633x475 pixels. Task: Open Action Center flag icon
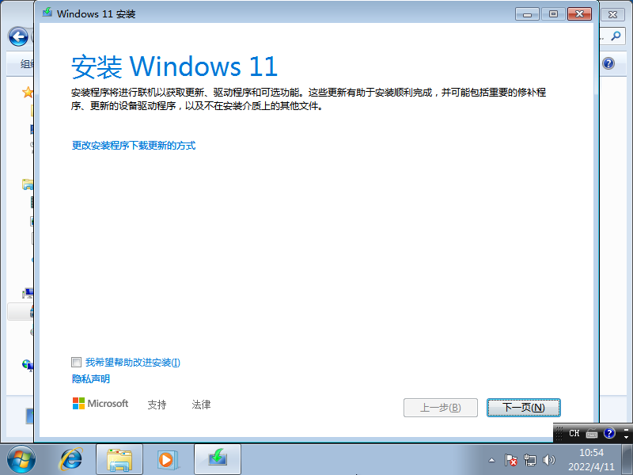tap(510, 460)
